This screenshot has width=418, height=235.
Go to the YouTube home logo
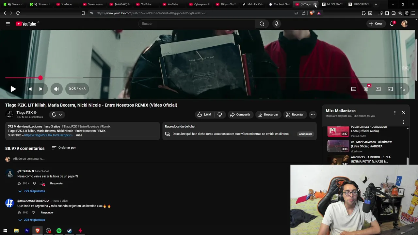coord(26,23)
